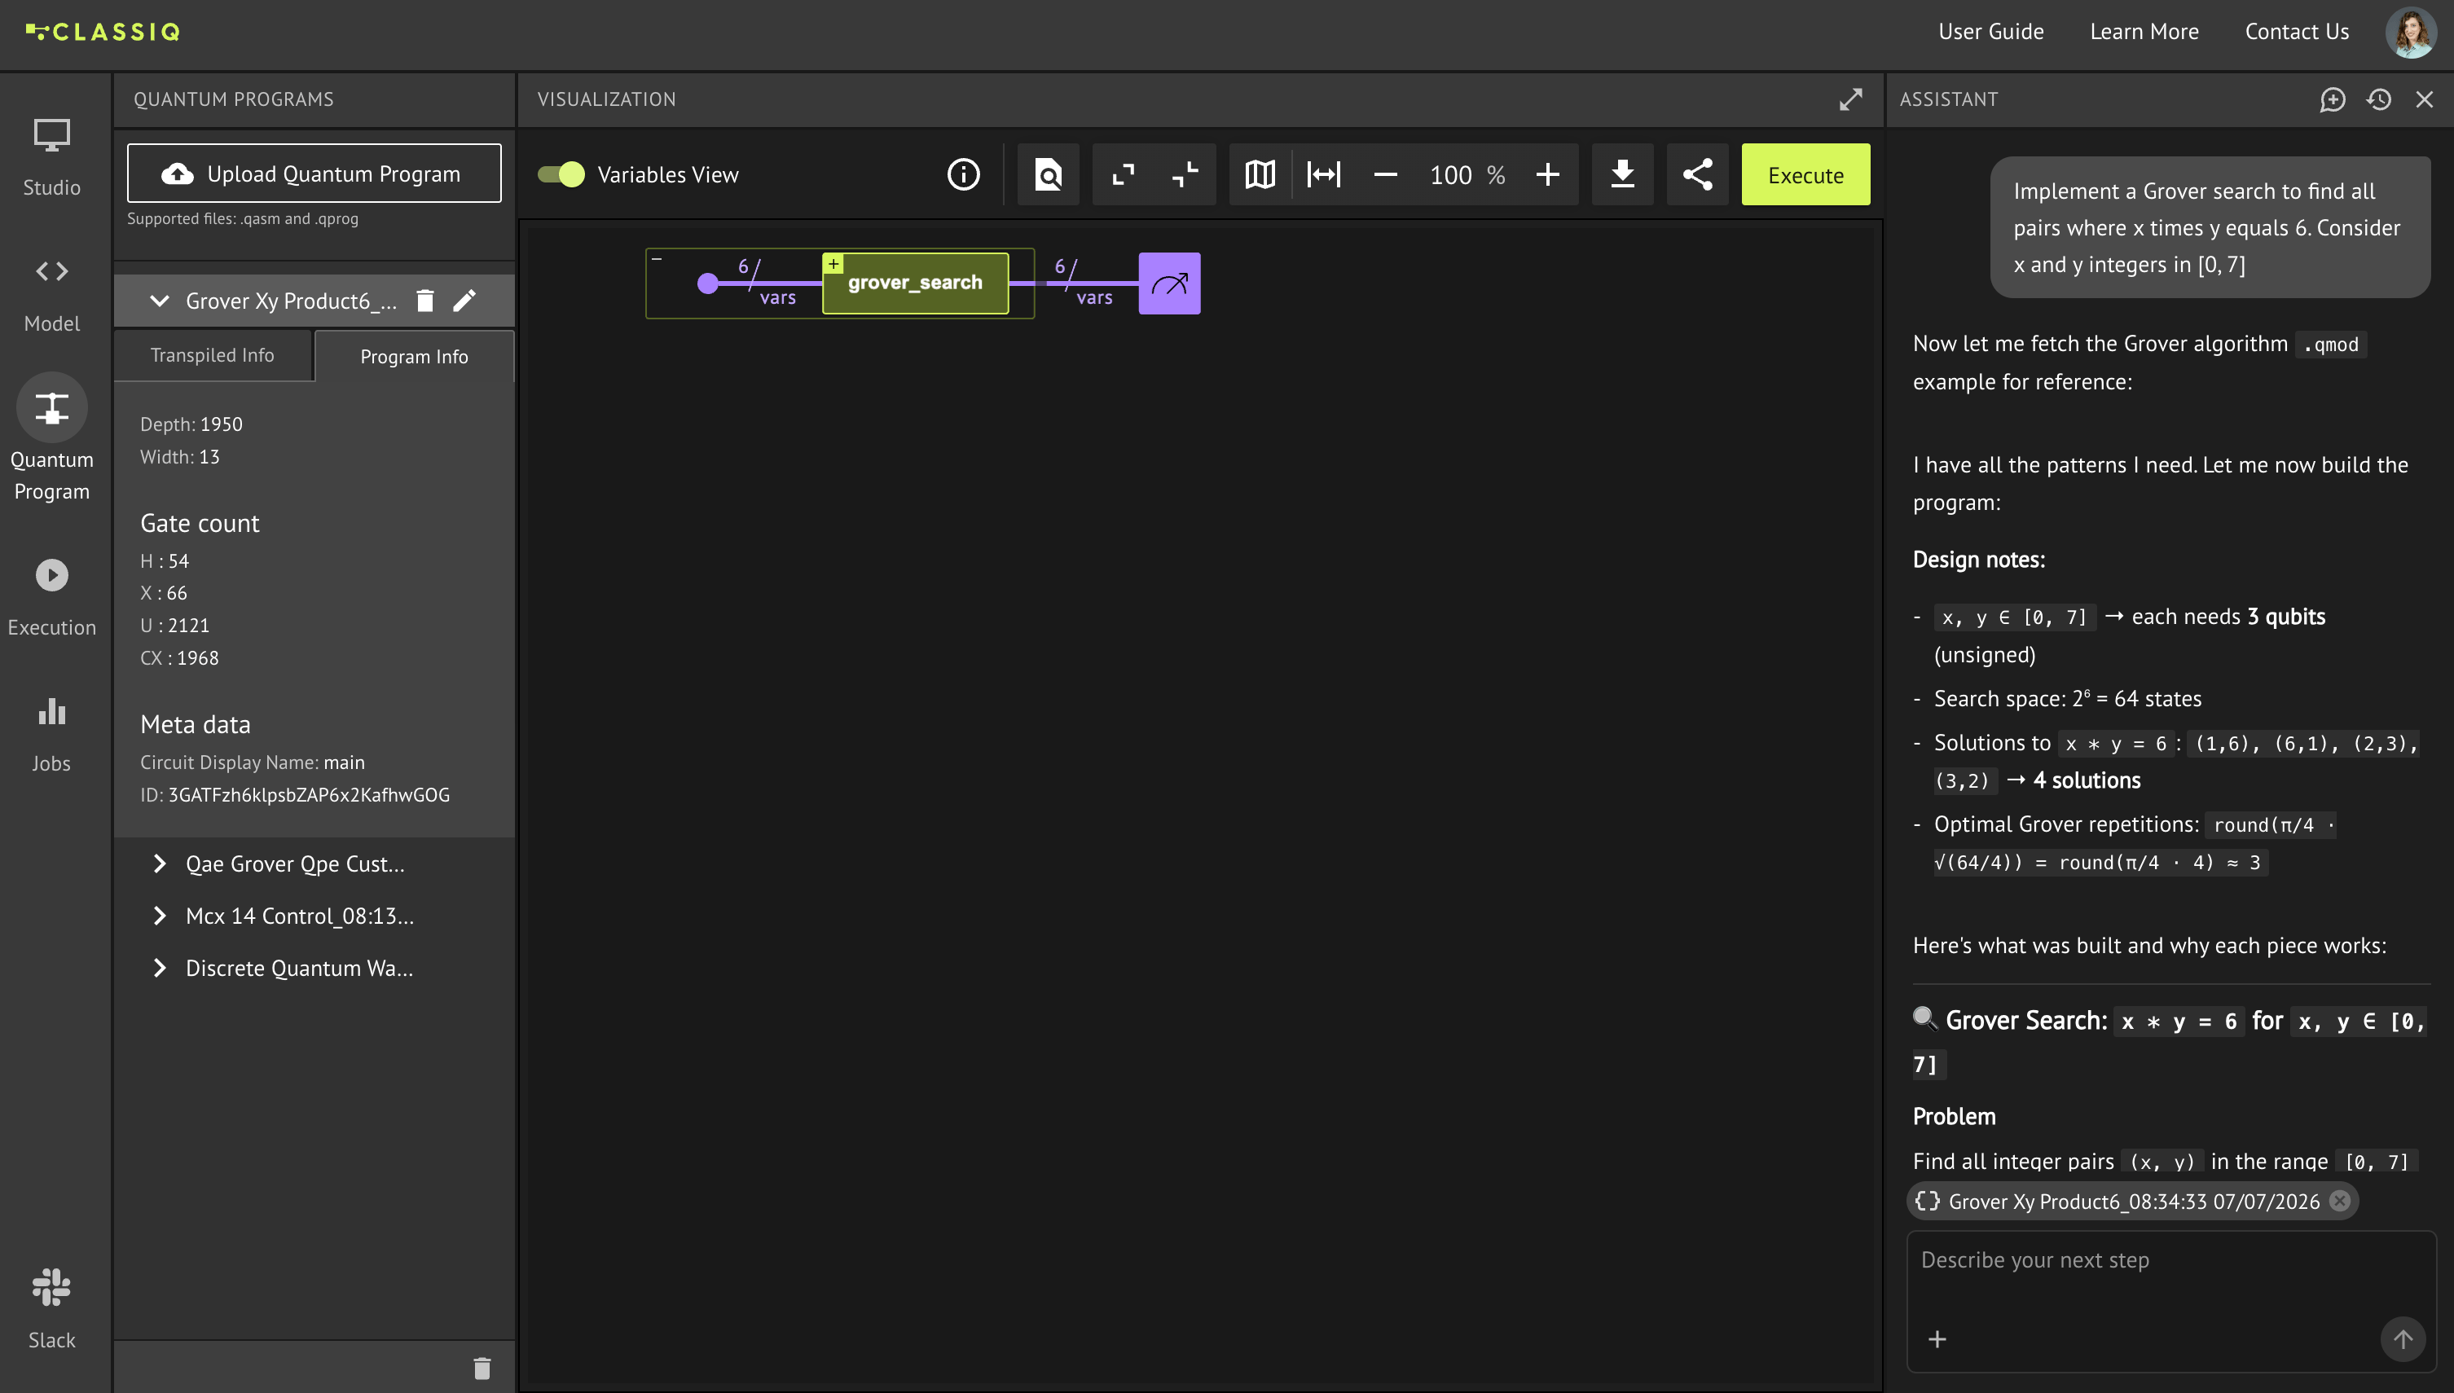Click Upload Quantum Program button
This screenshot has height=1393, width=2454.
314,174
